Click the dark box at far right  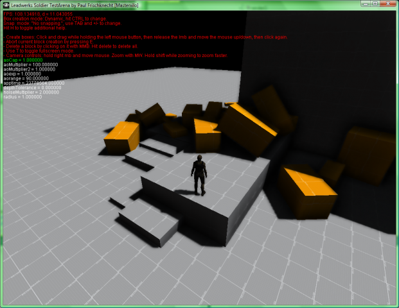[368, 155]
